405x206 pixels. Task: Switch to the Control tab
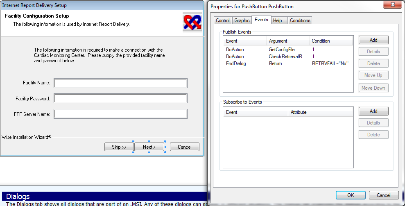(223, 20)
